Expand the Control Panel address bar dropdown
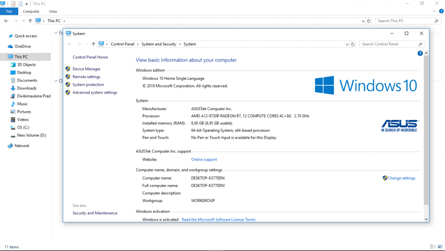The width and height of the screenshot is (445, 251). 347,44
